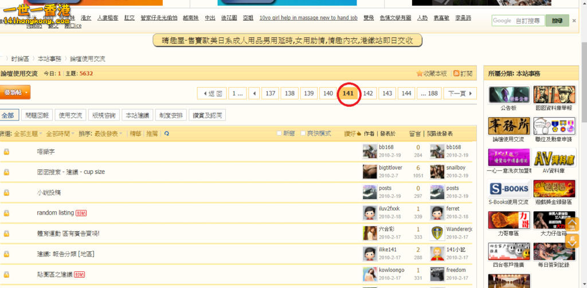Open the 職位及勳章申請 medals icon
587x288 pixels.
pos(554,126)
